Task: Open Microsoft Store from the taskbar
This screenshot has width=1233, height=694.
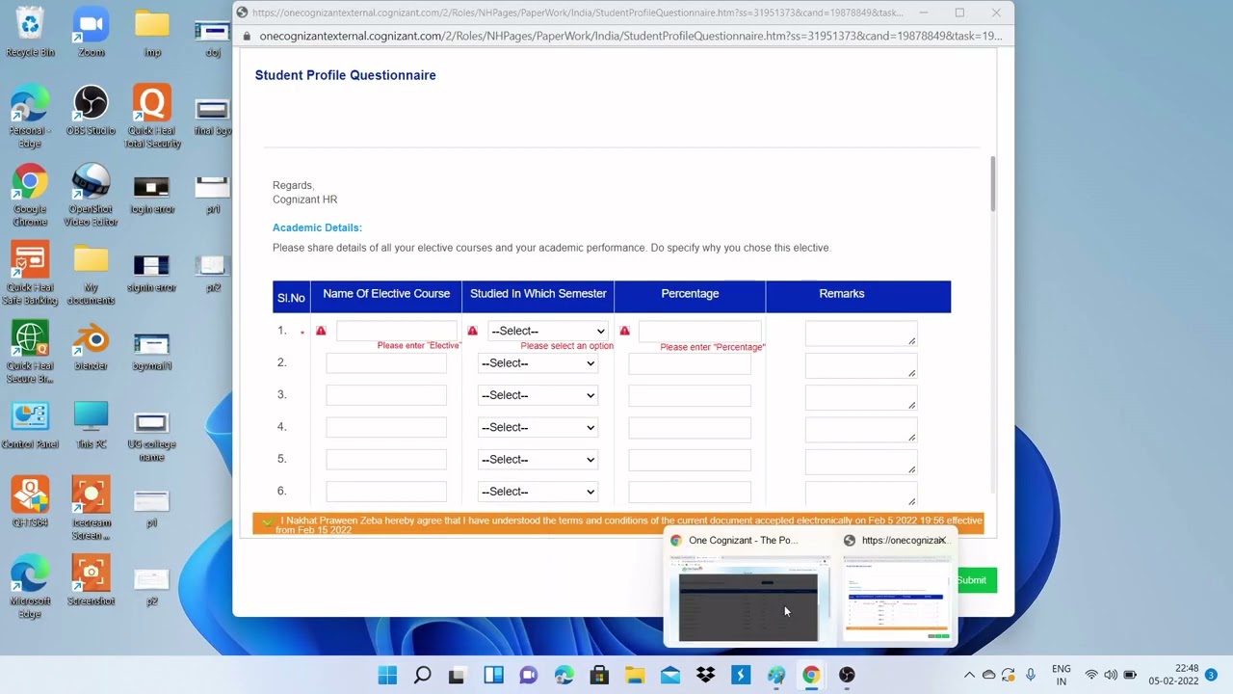Action: click(x=599, y=675)
